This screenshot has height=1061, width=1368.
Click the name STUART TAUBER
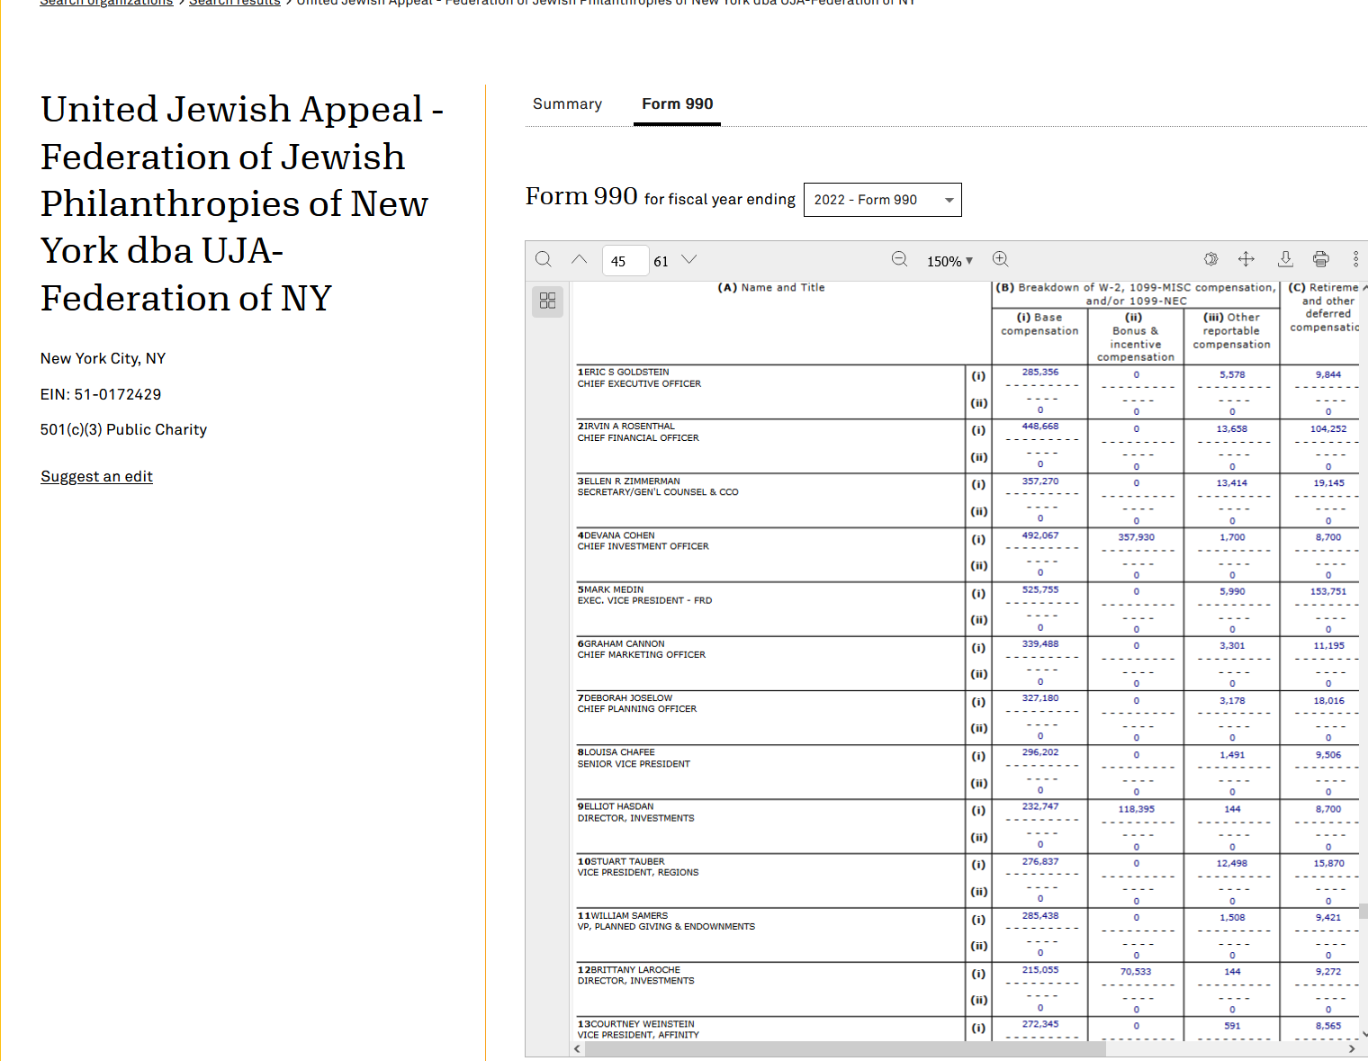point(627,861)
